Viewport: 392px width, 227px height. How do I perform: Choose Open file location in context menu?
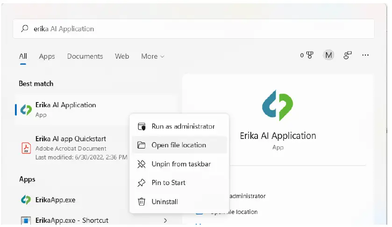click(x=179, y=145)
